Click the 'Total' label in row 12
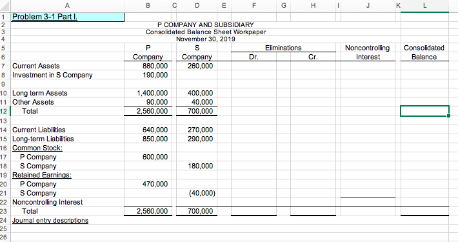Viewport: 458px width, 242px height. tap(30, 111)
